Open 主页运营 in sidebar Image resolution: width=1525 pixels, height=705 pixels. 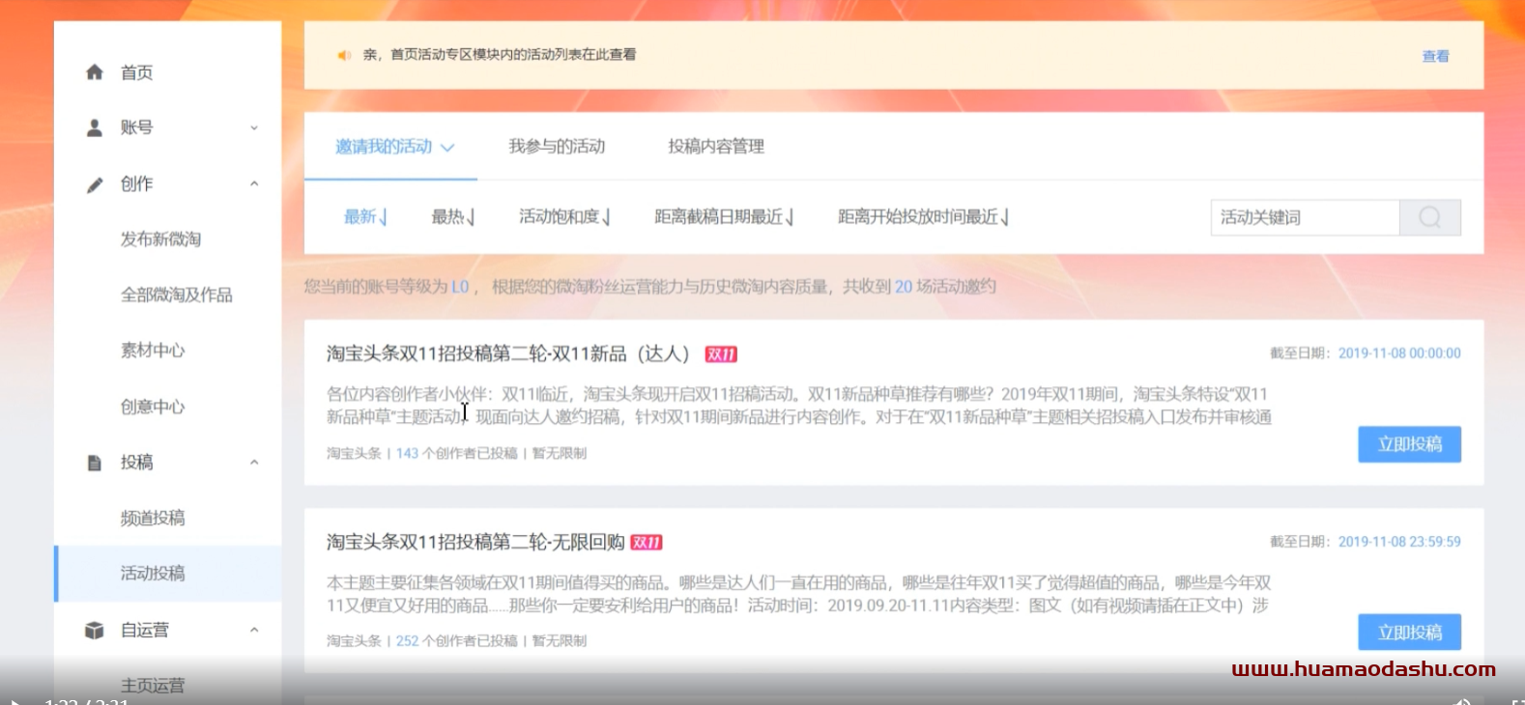(153, 685)
